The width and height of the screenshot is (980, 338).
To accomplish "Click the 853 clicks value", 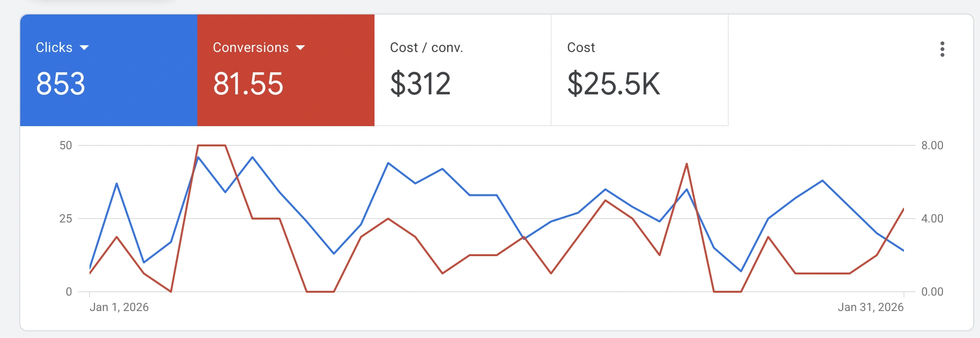I will click(x=61, y=84).
